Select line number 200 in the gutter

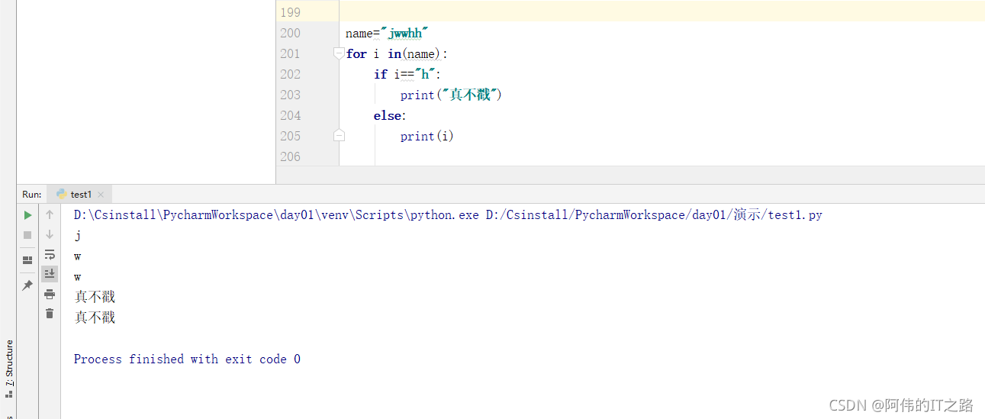(x=291, y=33)
